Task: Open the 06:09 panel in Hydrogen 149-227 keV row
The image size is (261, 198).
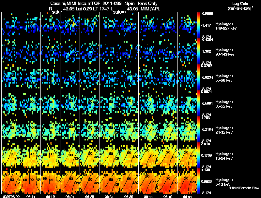Action: click(11, 25)
